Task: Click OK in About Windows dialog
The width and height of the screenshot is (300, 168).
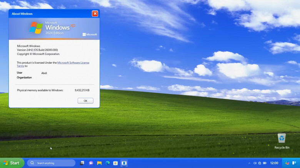Action: click(x=85, y=101)
